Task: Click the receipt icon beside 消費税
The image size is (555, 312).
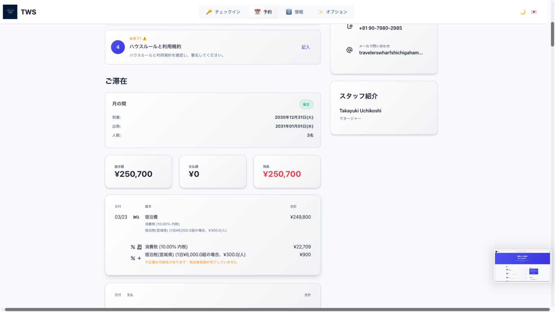Action: click(139, 247)
